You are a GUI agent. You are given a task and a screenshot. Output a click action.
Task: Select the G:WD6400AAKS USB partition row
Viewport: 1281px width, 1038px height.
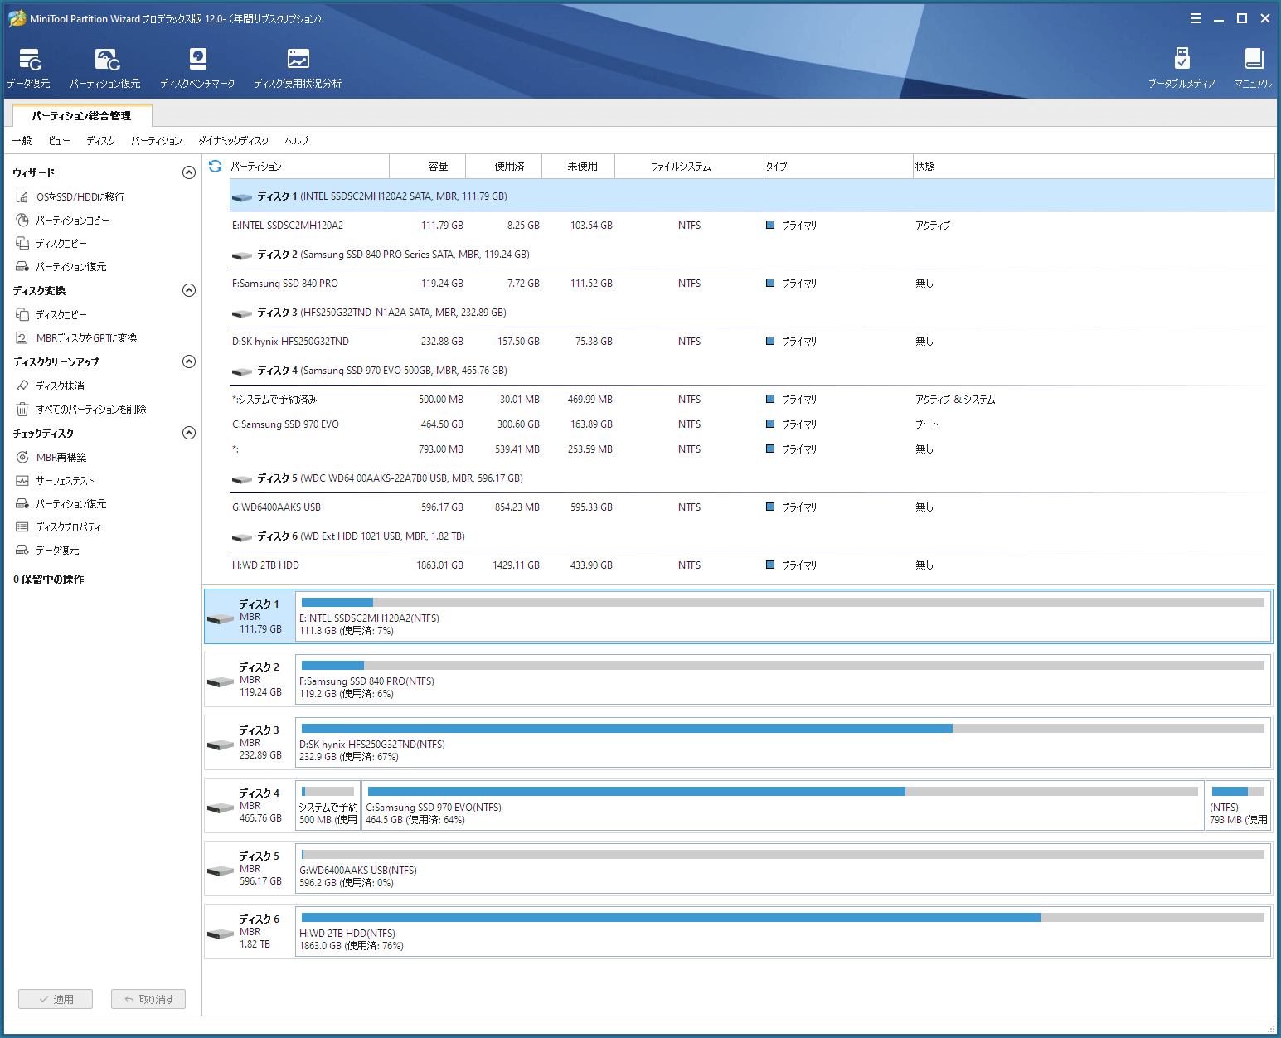click(x=752, y=507)
